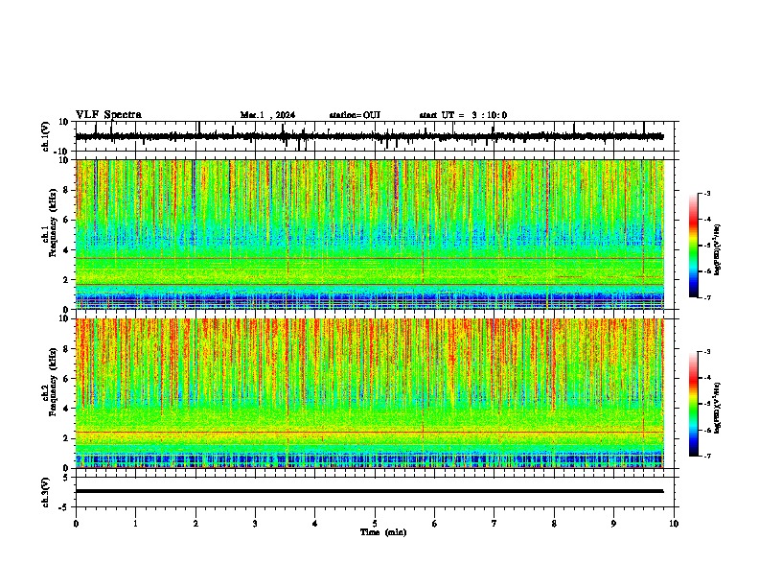Click the 'VLF Spectra' title text
The image size is (759, 587).
tap(108, 115)
